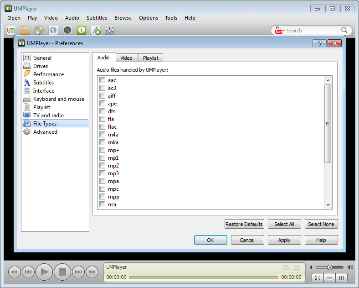Open Advanced preferences section

(x=56, y=132)
